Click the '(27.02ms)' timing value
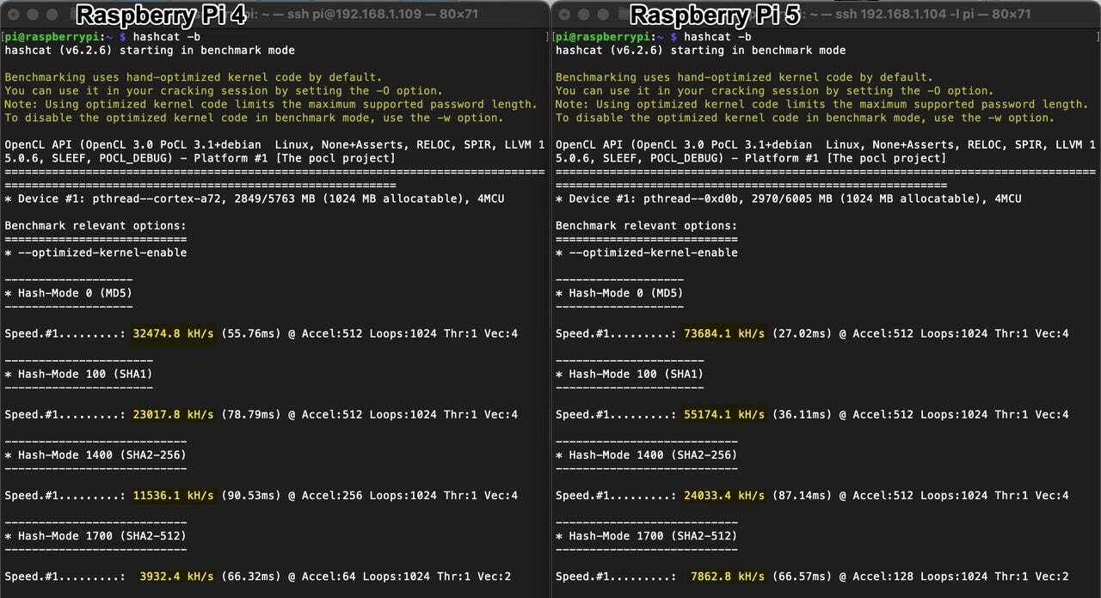This screenshot has width=1101, height=598. point(803,333)
